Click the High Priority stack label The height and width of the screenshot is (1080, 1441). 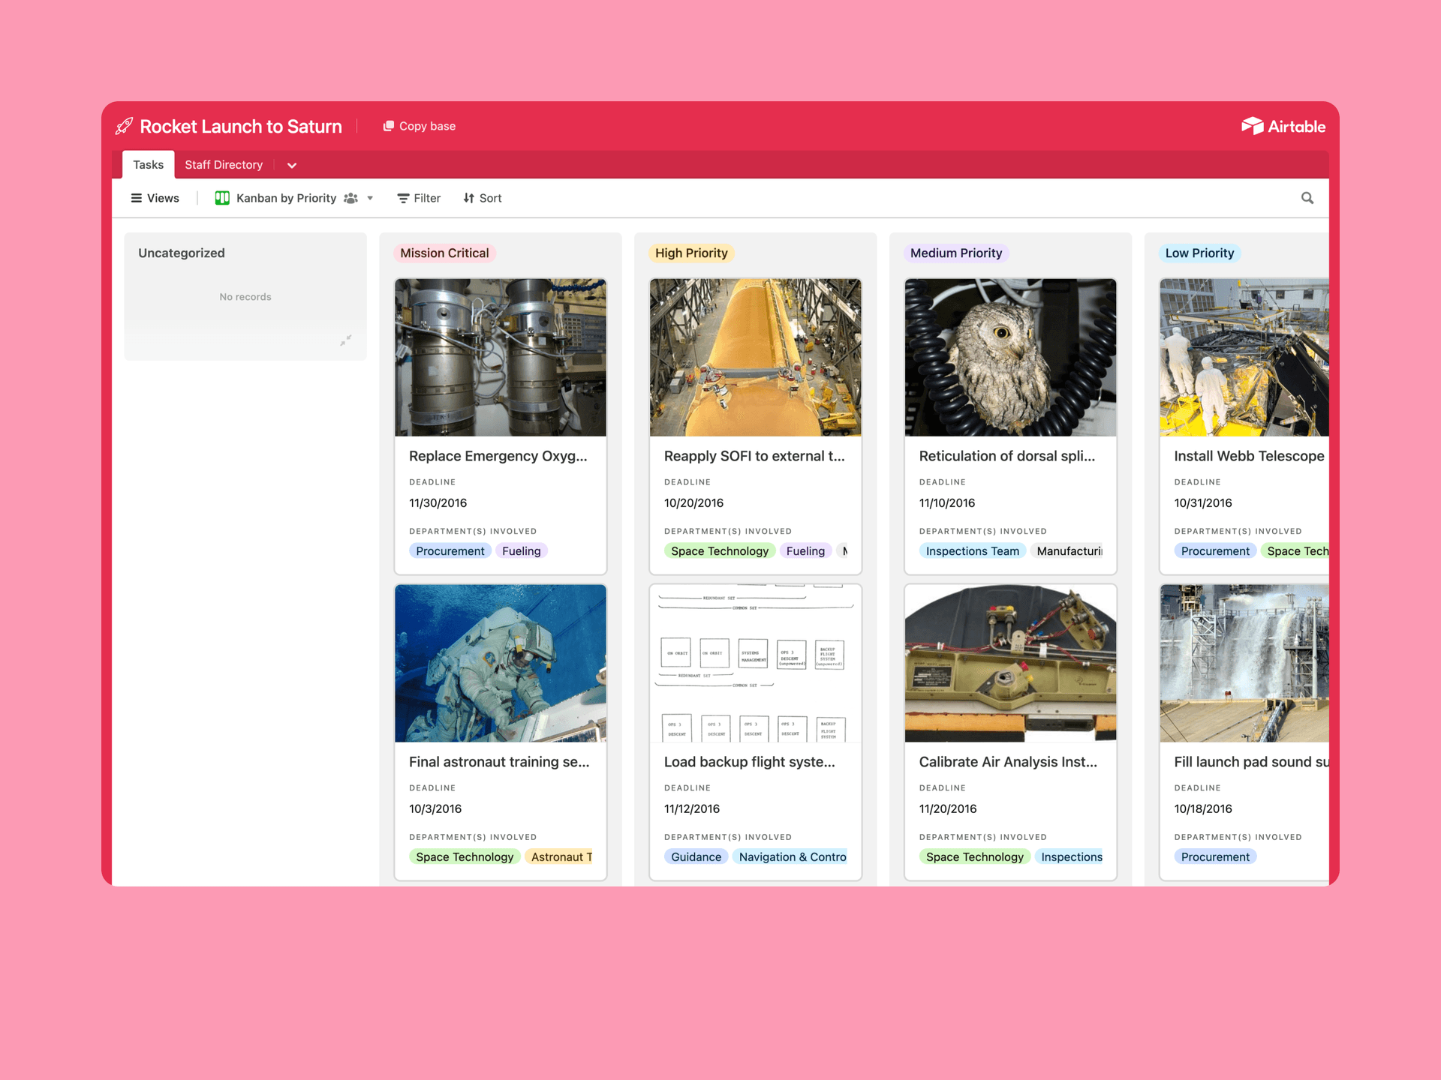pos(691,253)
